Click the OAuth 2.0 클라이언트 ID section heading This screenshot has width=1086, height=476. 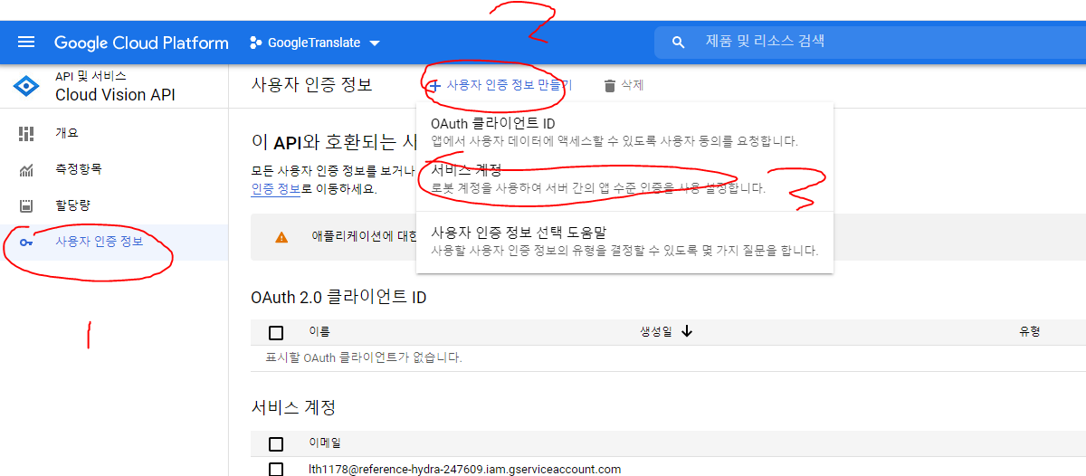click(338, 297)
